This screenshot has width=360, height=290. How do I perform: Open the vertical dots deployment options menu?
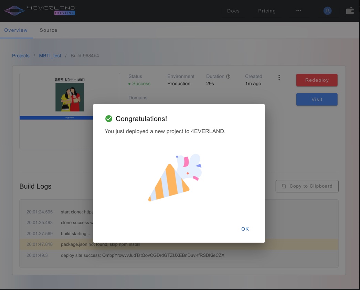pos(279,78)
